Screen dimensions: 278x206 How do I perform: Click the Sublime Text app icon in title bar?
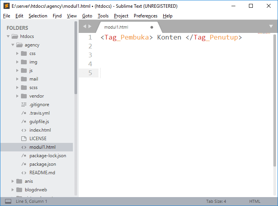(x=7, y=6)
